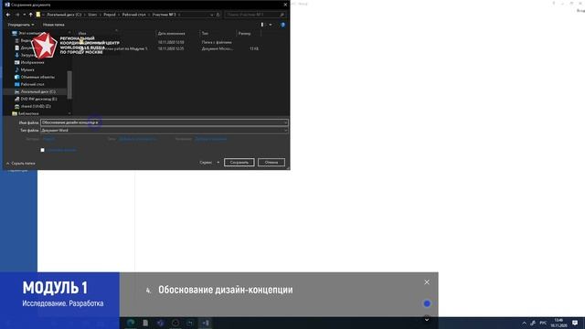Click the navigation pane scrollbar thumb
Screen dimensions: 585x329
pos(69,85)
